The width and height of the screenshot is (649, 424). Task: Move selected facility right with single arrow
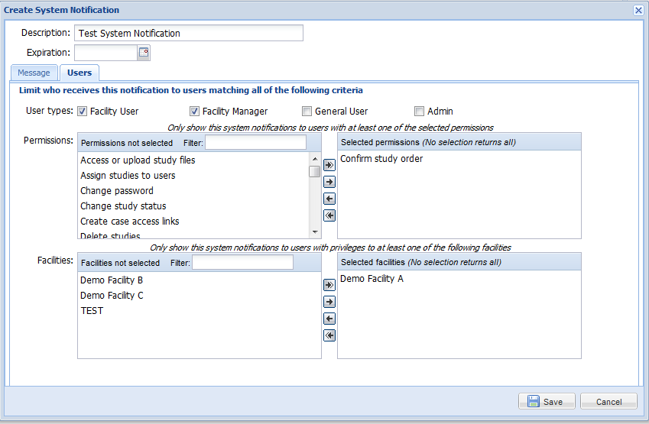tap(329, 302)
